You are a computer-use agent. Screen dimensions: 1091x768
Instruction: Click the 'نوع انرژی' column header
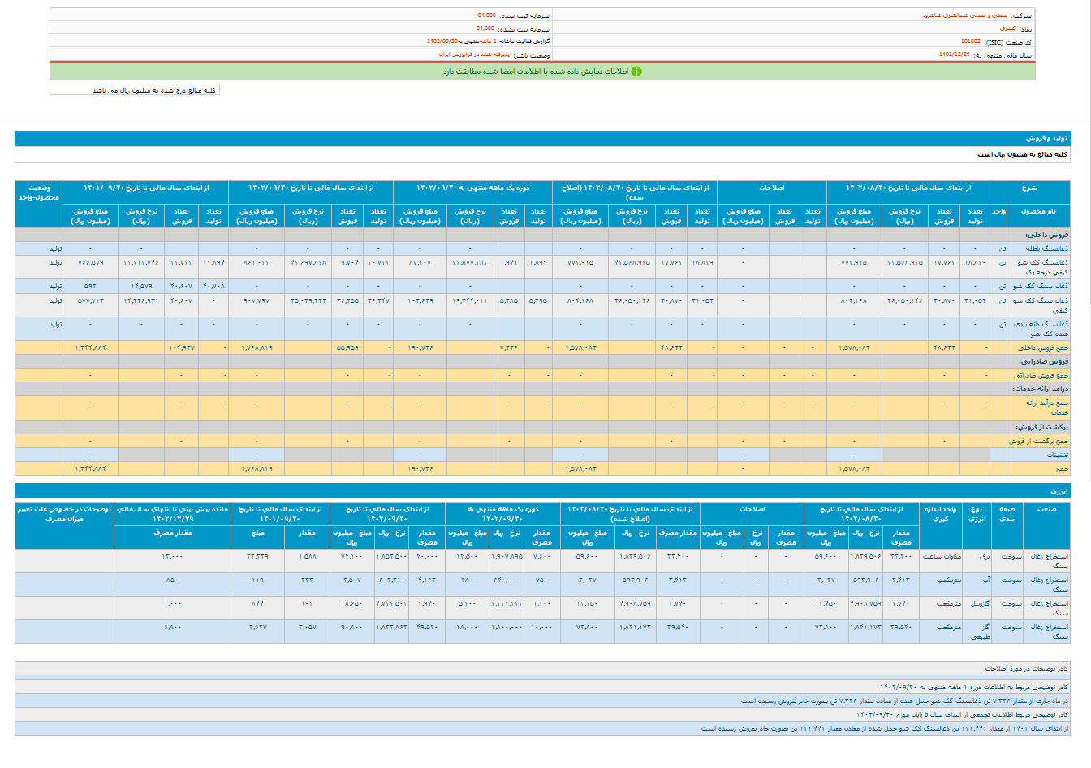tap(977, 514)
